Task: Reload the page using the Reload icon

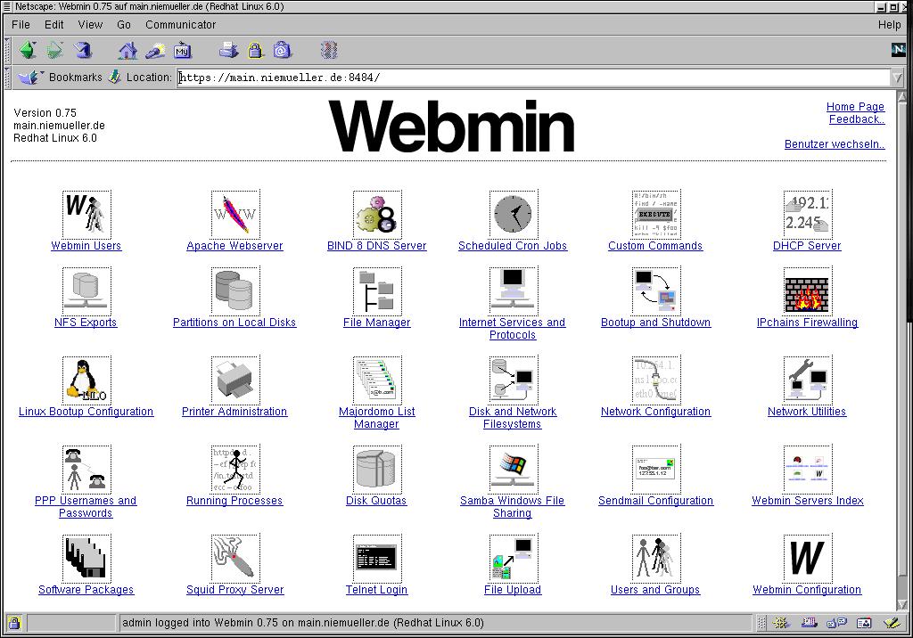Action: coord(83,50)
